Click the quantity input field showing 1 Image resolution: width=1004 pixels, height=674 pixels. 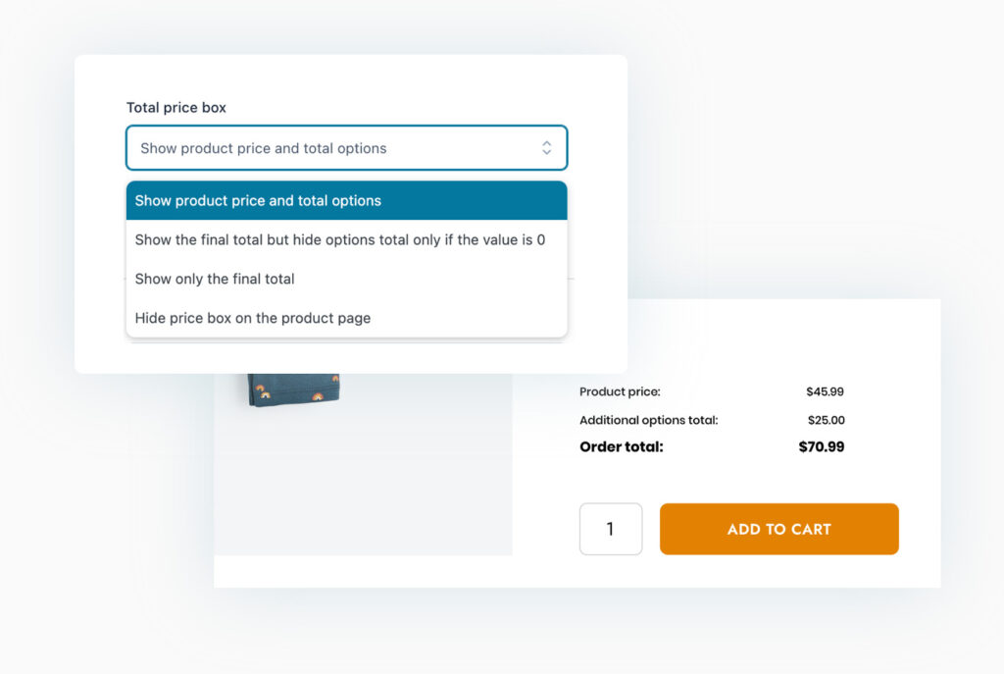[x=611, y=529]
